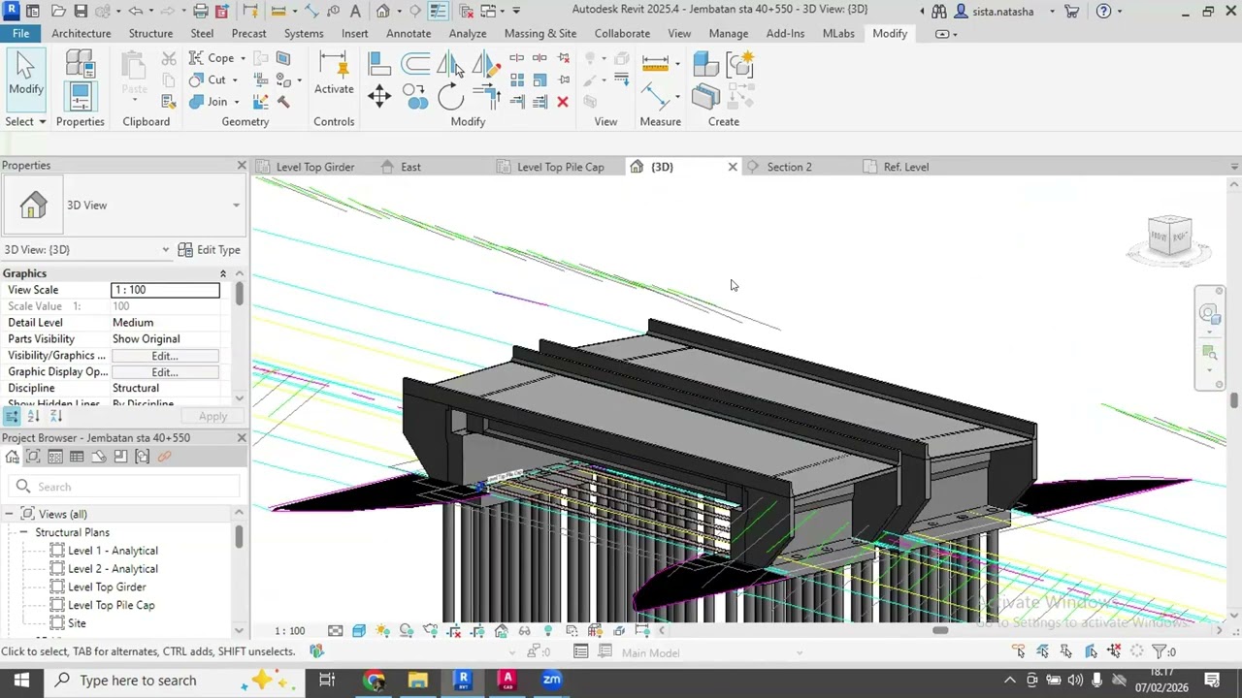
Task: Open the Save icon in quick access toolbar
Action: 81,12
